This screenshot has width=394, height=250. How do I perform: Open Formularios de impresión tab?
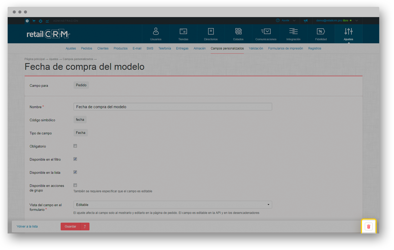[x=286, y=48]
